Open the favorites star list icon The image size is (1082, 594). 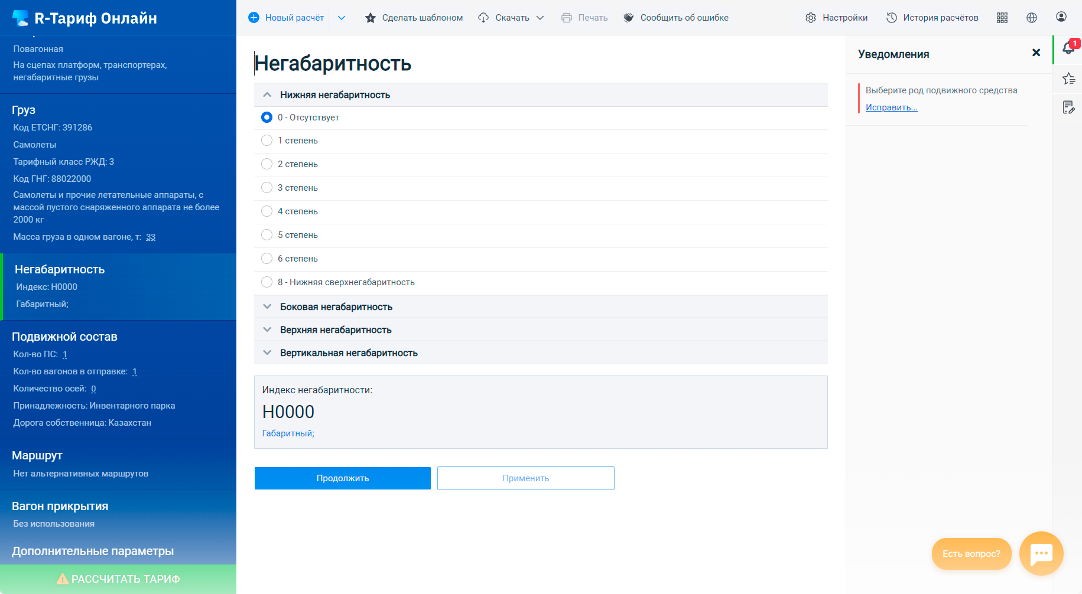pyautogui.click(x=1068, y=79)
